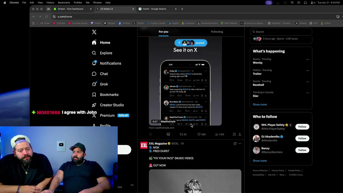Follow Banxy
The height and width of the screenshot is (193, 343).
tap(302, 150)
